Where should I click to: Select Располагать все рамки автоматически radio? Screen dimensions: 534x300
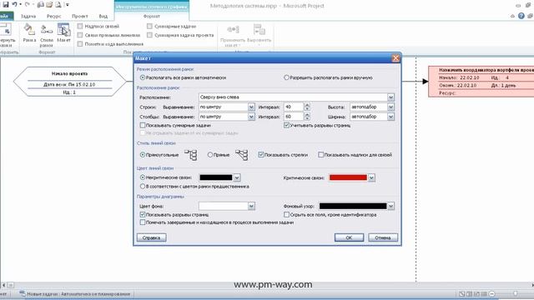[143, 77]
